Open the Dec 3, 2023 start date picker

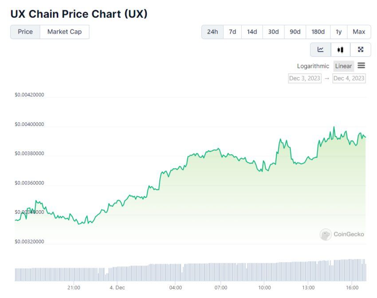click(x=305, y=78)
